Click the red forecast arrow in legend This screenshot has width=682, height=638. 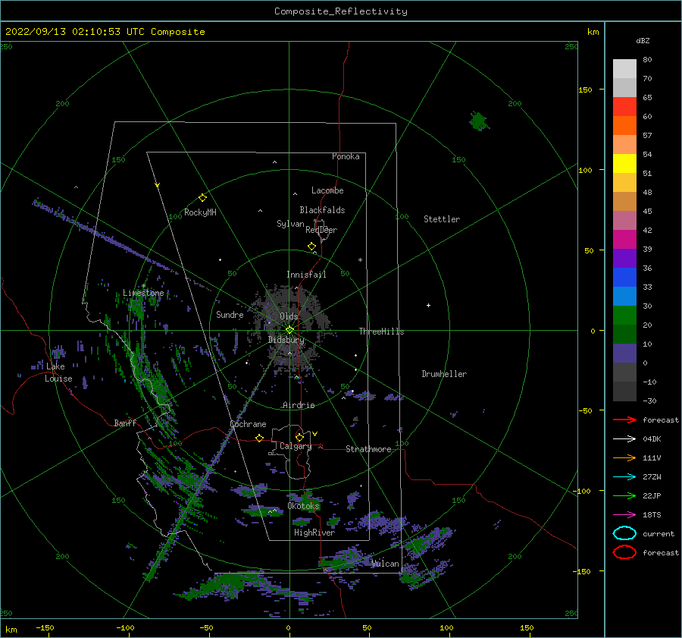[624, 420]
